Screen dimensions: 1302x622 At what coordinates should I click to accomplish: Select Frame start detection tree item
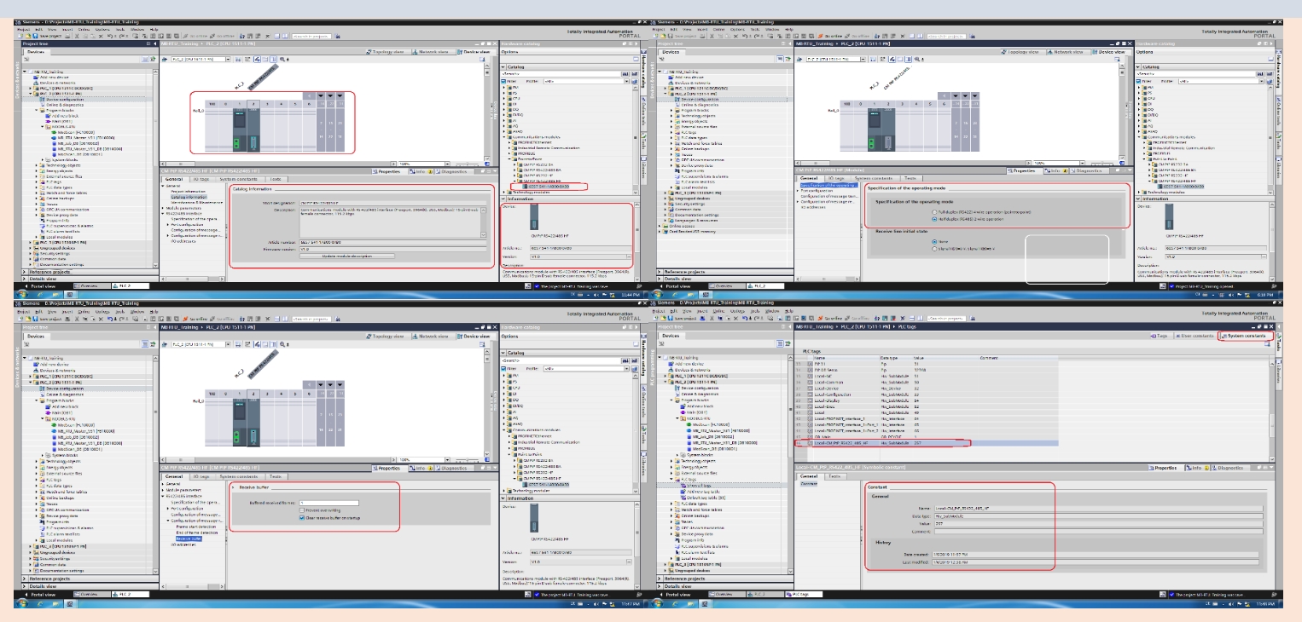pyautogui.click(x=196, y=528)
